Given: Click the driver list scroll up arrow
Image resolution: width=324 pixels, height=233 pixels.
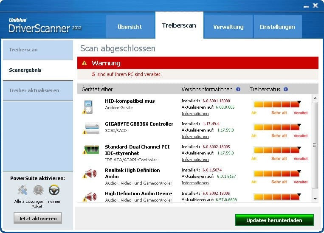Looking at the screenshot, I should [x=315, y=98].
